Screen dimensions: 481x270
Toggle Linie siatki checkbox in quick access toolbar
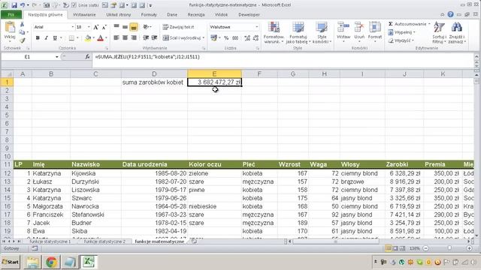(74, 5)
